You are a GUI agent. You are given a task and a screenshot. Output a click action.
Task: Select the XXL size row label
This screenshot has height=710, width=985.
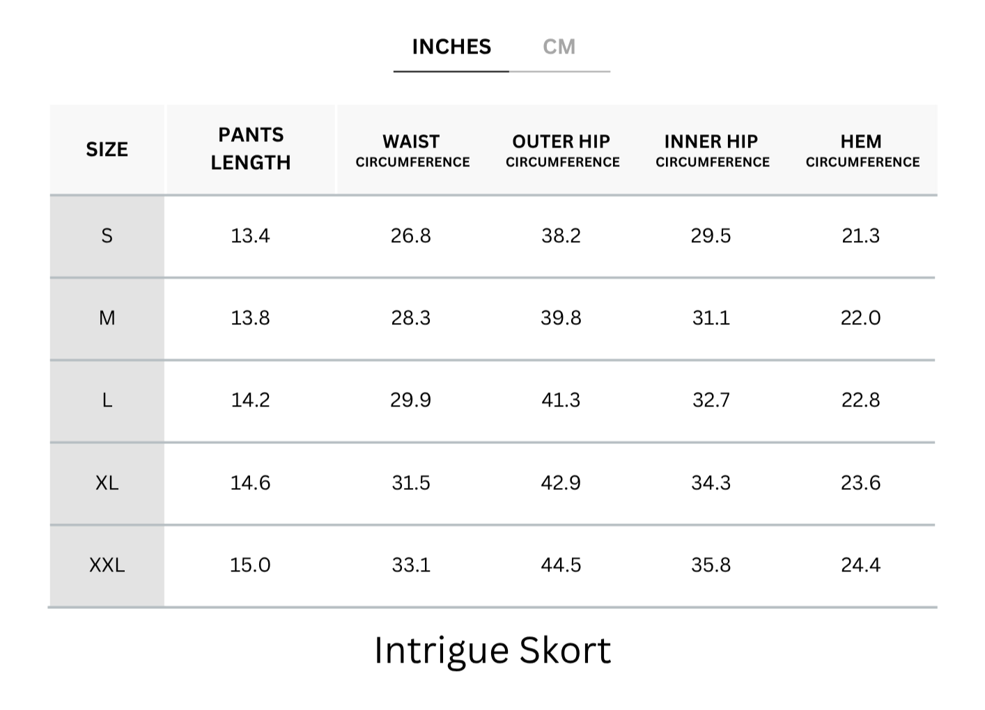coord(107,565)
